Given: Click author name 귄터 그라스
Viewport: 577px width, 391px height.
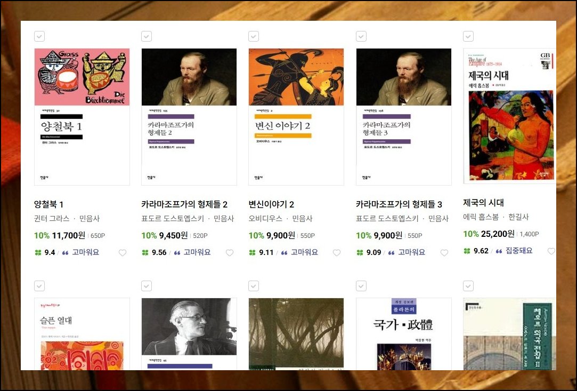Looking at the screenshot, I should coord(52,218).
